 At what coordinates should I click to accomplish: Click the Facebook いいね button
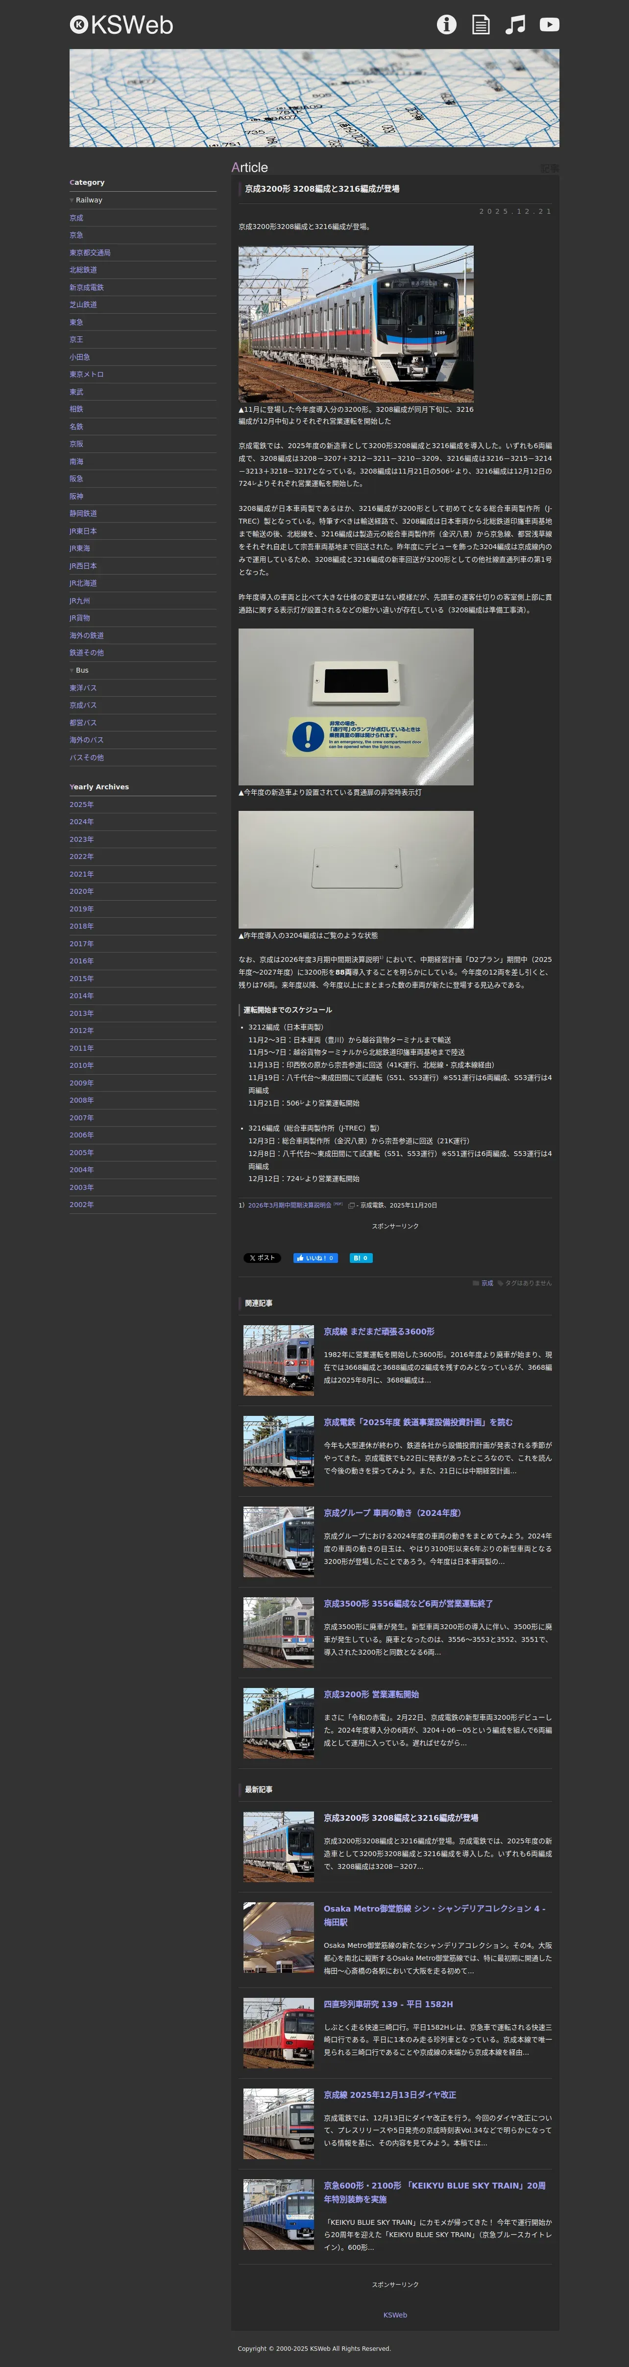click(315, 1258)
